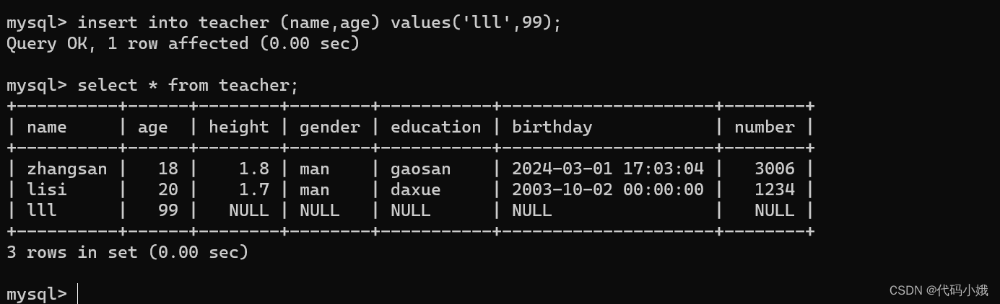Screen dimensions: 1000x304
Task: Click the empty mysql prompt cursor line
Action: click(77, 293)
